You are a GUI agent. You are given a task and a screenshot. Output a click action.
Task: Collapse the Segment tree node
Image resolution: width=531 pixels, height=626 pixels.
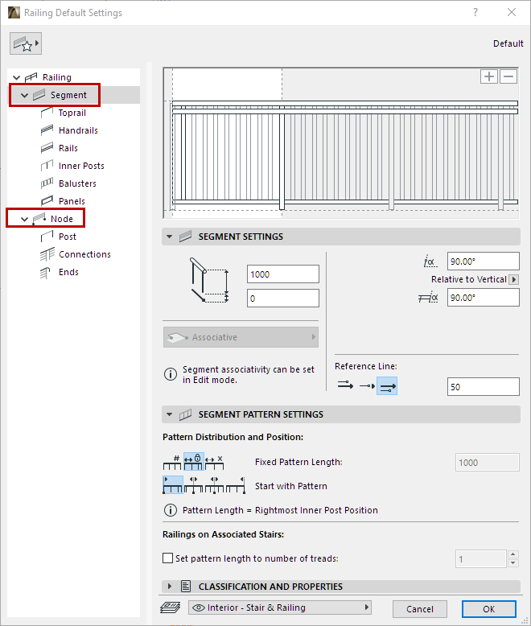coord(24,96)
